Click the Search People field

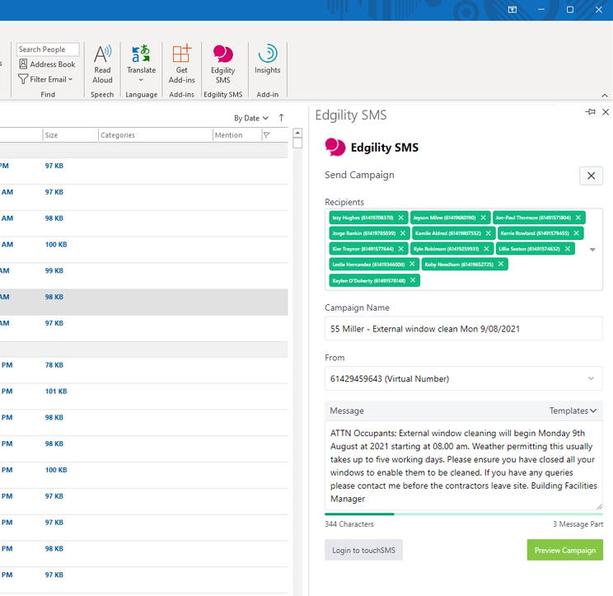[x=48, y=49]
